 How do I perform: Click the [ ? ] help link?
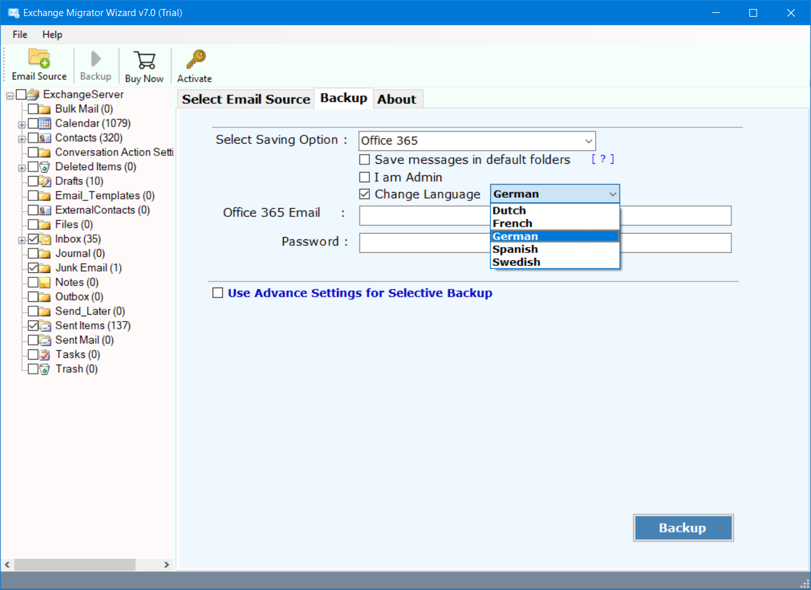[603, 159]
